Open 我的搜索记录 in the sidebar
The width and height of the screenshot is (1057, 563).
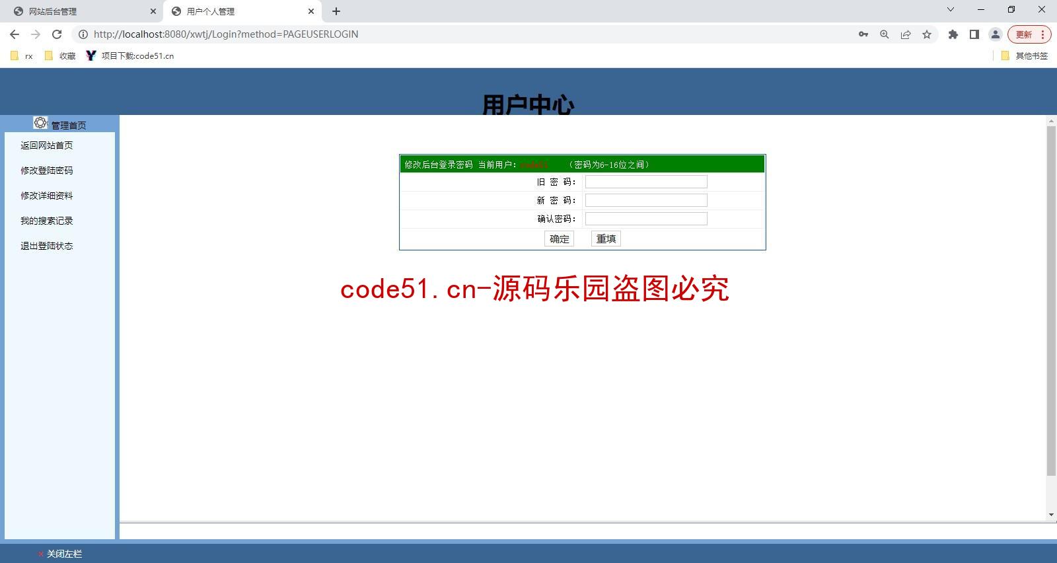tap(47, 221)
